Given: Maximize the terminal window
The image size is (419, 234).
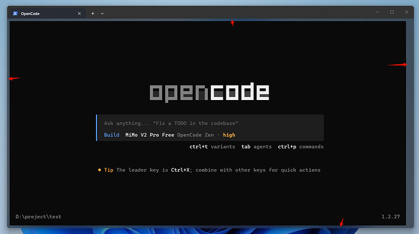Looking at the screenshot, I should [x=392, y=12].
